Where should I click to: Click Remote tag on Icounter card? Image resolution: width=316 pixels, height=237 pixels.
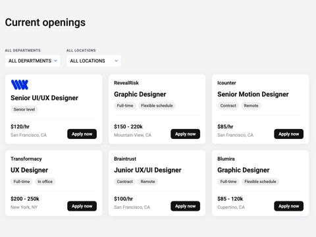pyautogui.click(x=251, y=105)
